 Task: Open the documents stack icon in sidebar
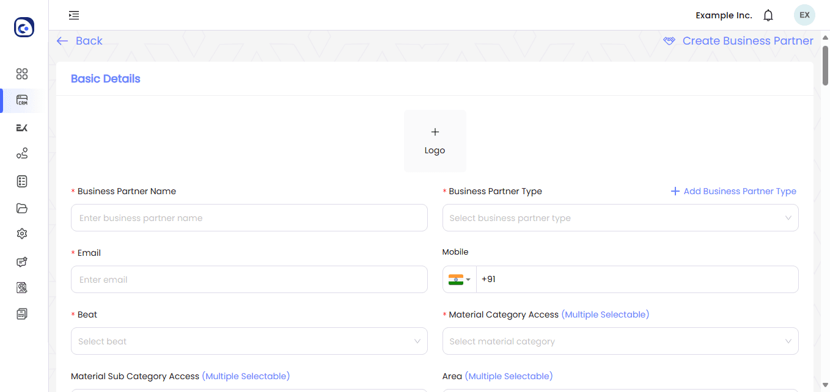coord(22,314)
